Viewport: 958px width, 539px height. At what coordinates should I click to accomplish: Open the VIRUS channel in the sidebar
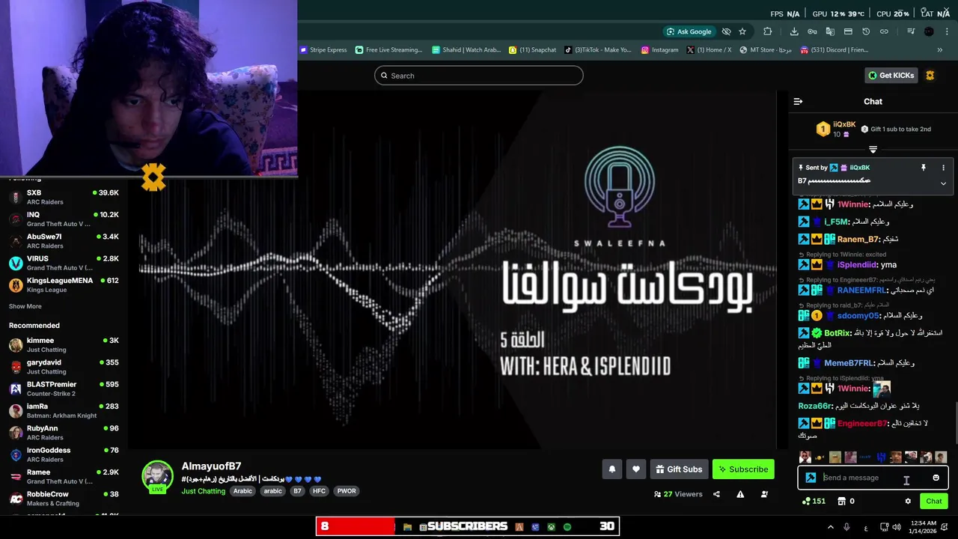point(64,263)
